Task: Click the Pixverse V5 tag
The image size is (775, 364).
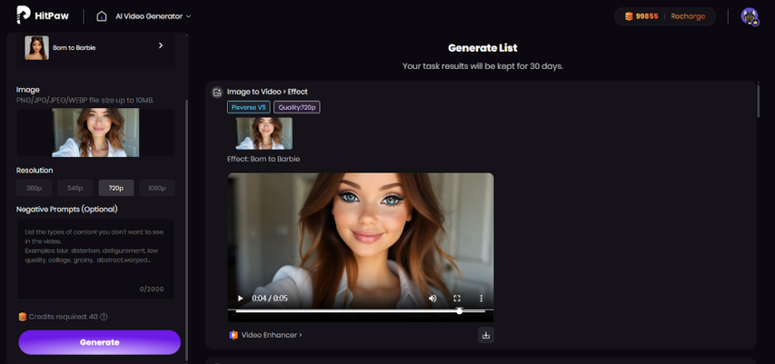Action: click(x=249, y=107)
